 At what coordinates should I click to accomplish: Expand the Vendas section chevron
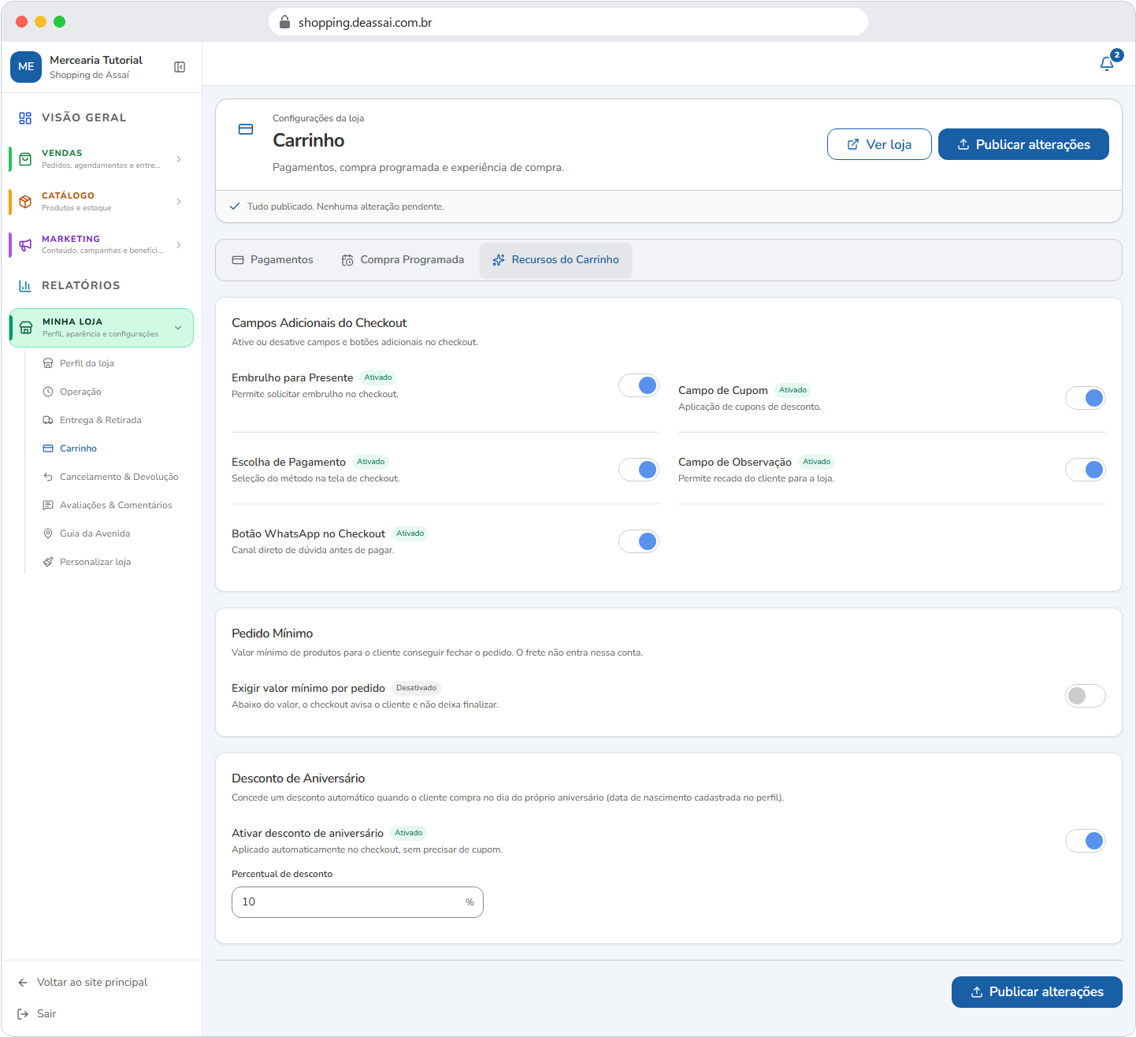click(179, 159)
